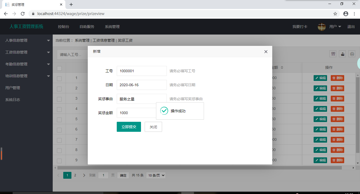Click the print table icon
Image resolution: width=360 pixels, height=194 pixels.
(x=352, y=54)
